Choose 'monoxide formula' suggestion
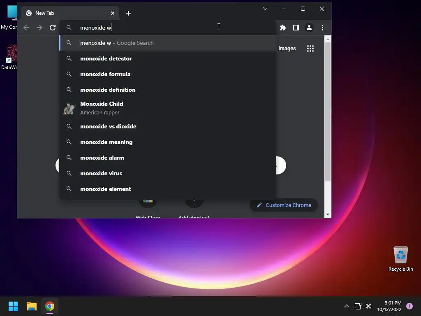421x316 pixels. pyautogui.click(x=168, y=74)
